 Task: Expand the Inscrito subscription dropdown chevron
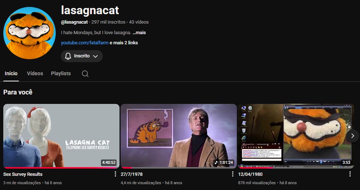click(95, 56)
